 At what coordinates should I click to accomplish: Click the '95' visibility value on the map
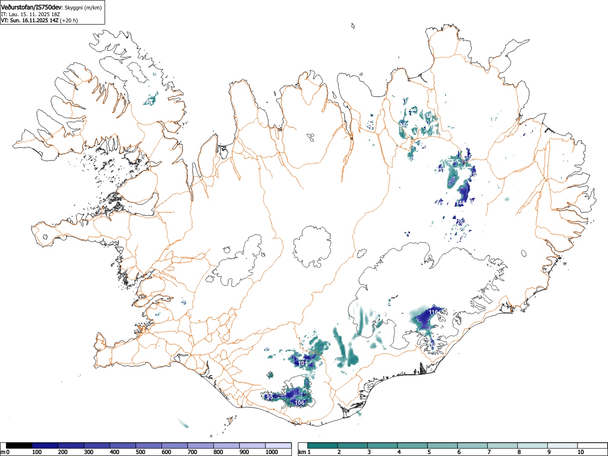269,397
